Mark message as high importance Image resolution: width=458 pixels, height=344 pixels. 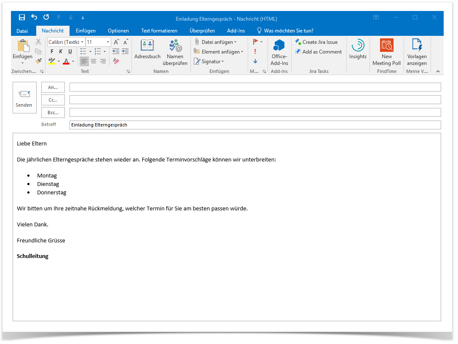(x=255, y=51)
